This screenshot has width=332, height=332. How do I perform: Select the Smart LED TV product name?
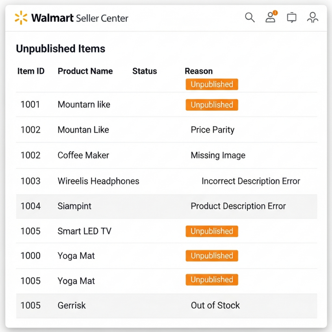[x=84, y=231]
